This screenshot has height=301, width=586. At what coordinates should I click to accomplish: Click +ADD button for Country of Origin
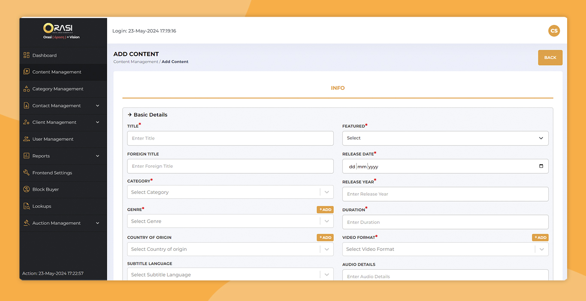click(325, 237)
